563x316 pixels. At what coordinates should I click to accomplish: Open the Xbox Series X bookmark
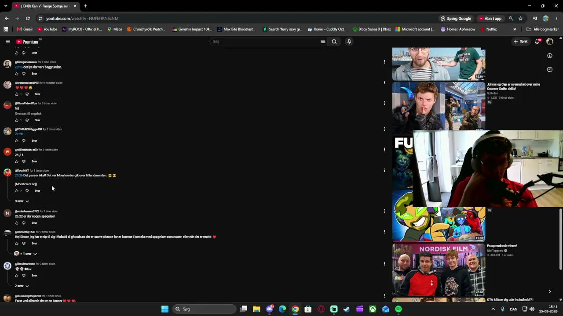point(372,29)
